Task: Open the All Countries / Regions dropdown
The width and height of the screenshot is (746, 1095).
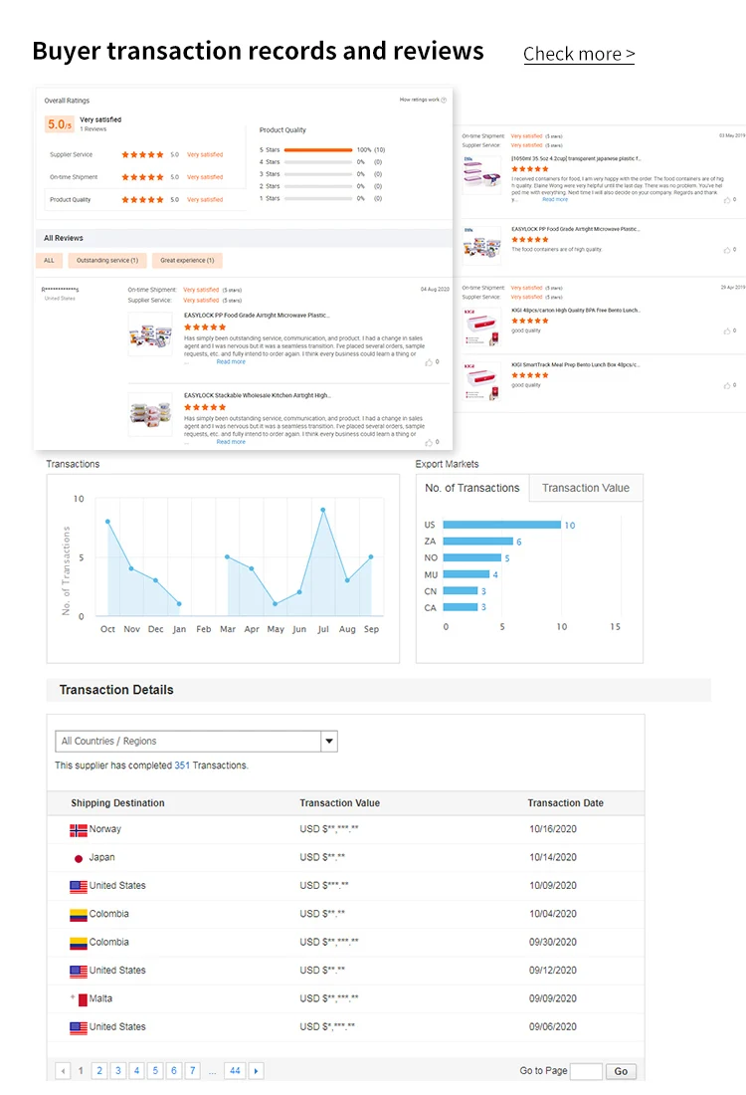Action: pos(196,741)
